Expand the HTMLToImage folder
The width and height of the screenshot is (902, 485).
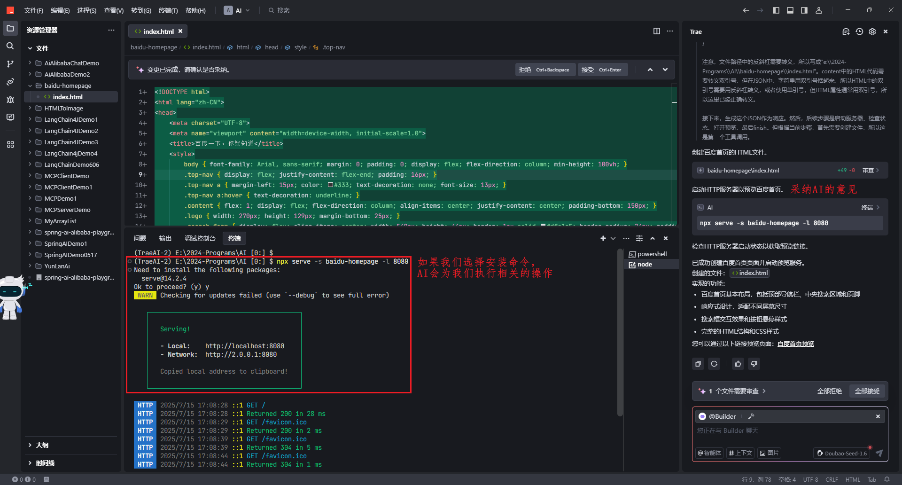[x=30, y=108]
